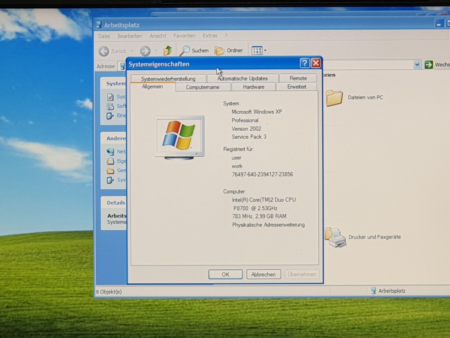Open the Datei menu in Arbeitsplatz
Screen dimensions: 450x338
(x=104, y=36)
